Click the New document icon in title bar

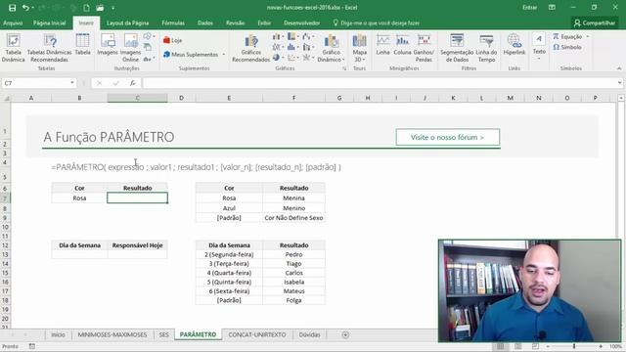(x=86, y=8)
